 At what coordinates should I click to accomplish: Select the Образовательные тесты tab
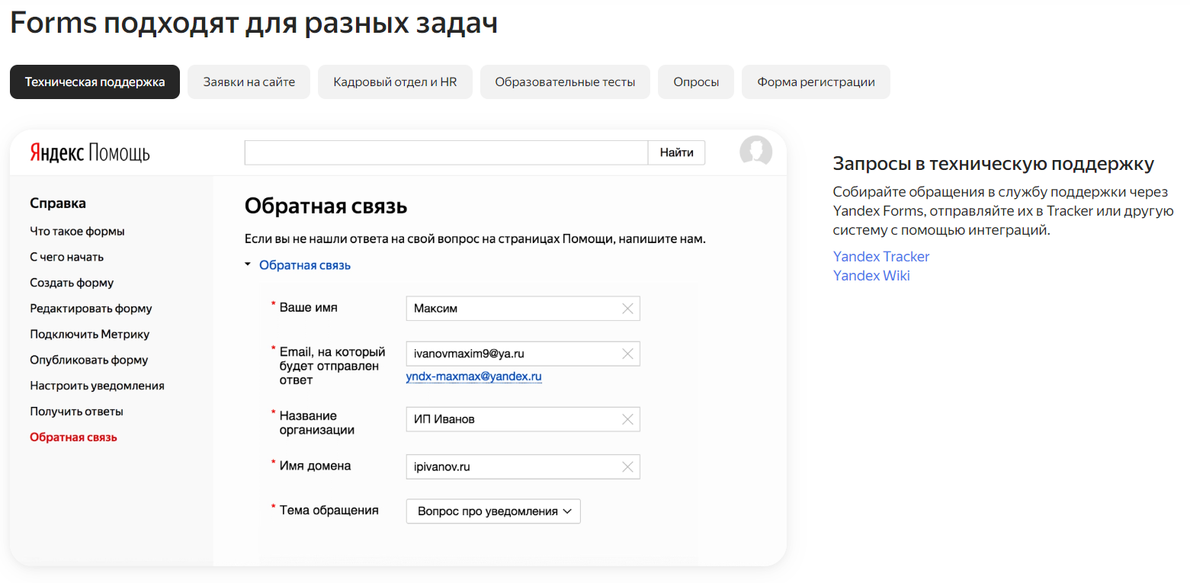click(x=565, y=82)
